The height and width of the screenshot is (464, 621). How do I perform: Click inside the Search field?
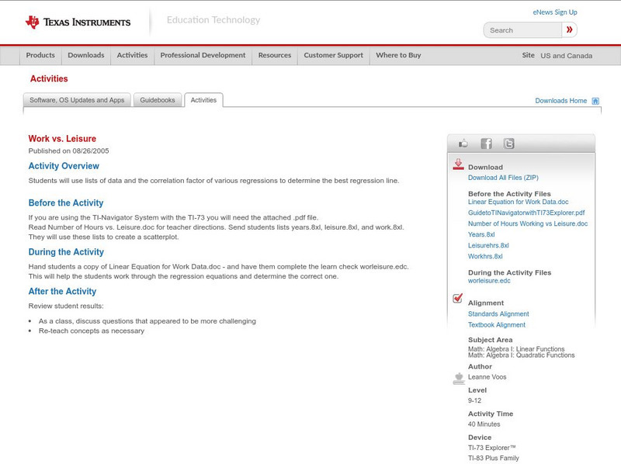coord(522,30)
